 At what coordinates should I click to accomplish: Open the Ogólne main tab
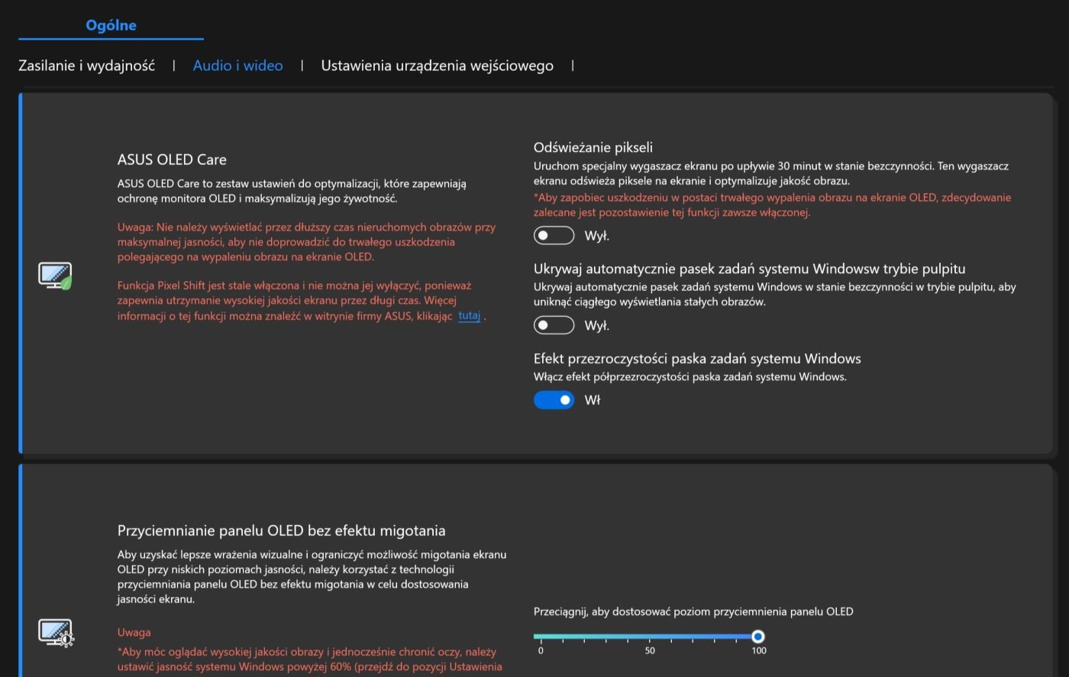[111, 25]
